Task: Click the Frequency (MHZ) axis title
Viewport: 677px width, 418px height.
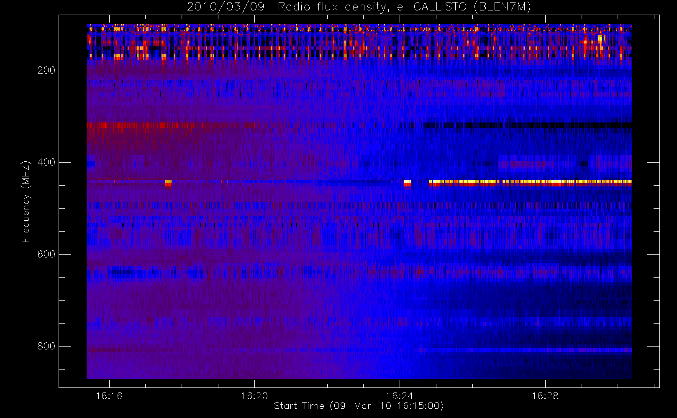Action: pos(26,201)
